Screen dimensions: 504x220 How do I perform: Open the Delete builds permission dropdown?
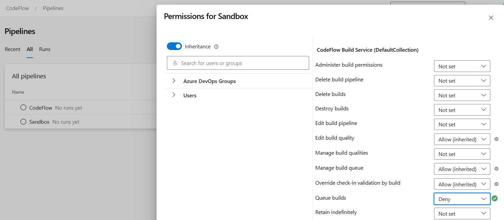(462, 95)
